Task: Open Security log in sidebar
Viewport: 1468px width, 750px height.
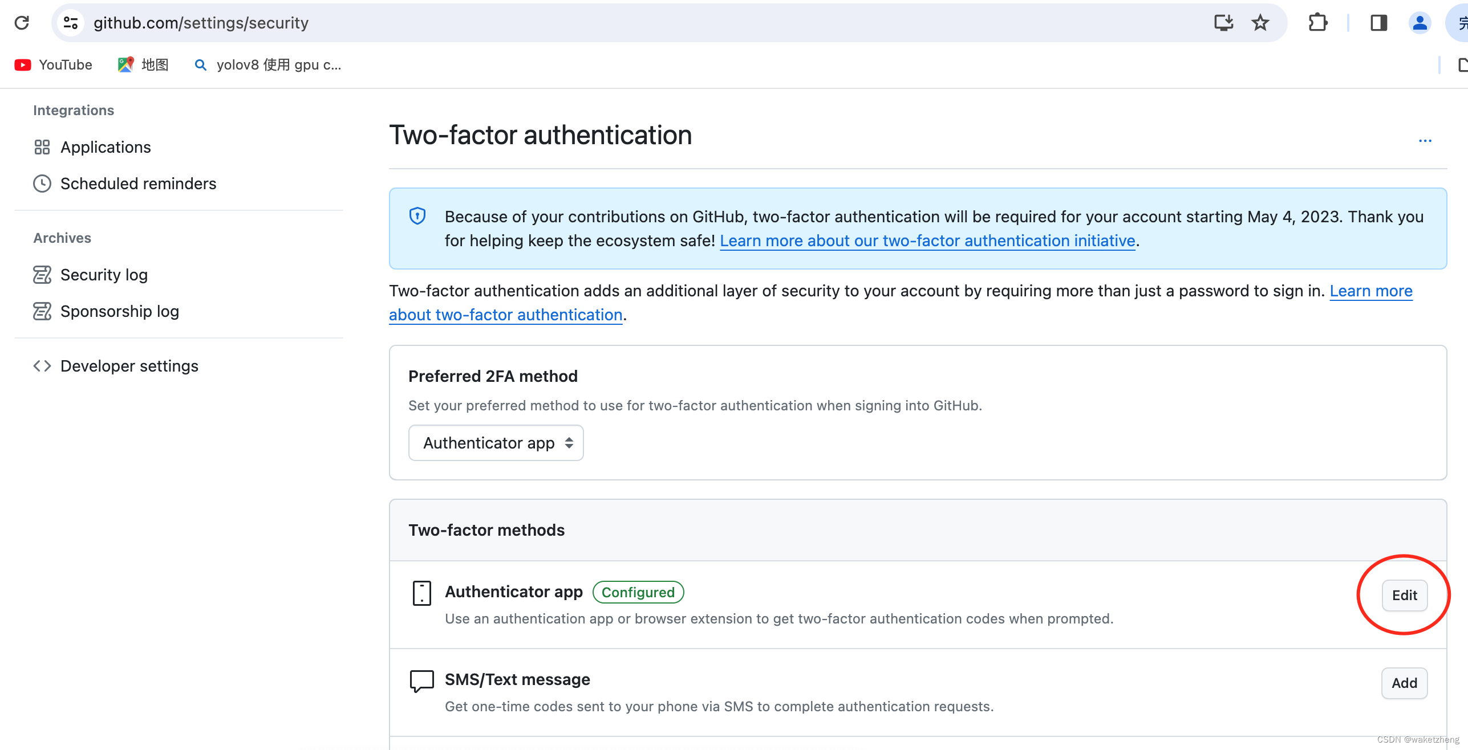Action: point(104,275)
